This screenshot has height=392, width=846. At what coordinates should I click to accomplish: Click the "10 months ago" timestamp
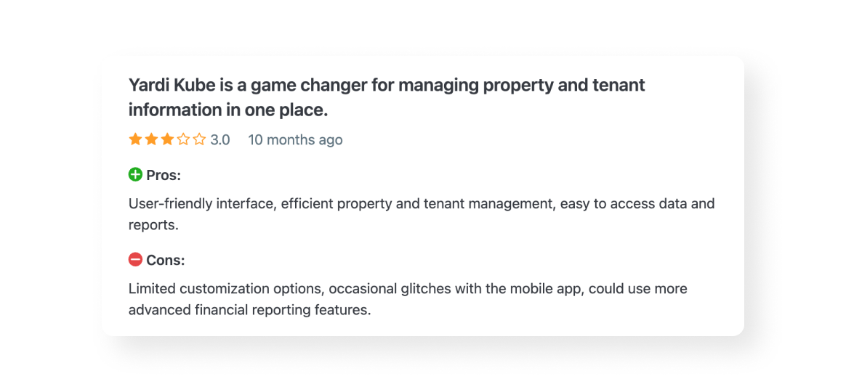(x=295, y=140)
